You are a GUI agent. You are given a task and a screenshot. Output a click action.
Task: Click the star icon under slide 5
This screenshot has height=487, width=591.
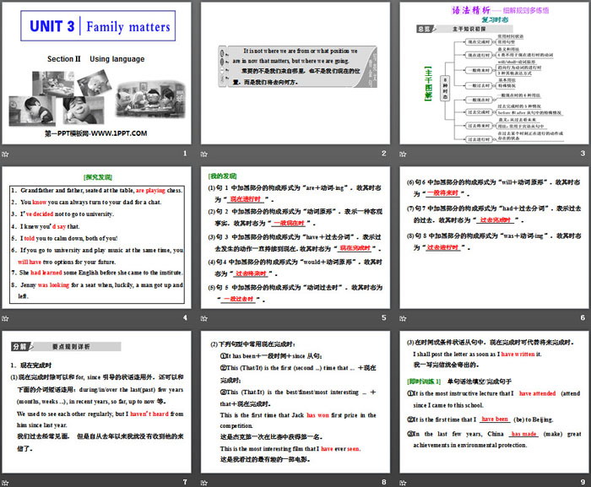point(203,317)
